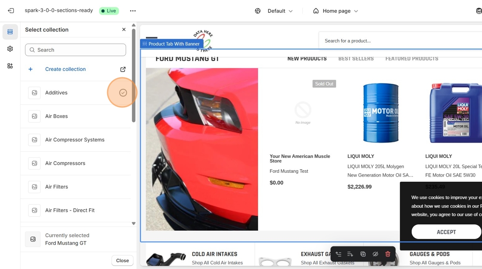Click the Additives collection thumbnail icon
The height and width of the screenshot is (269, 482).
click(x=34, y=93)
